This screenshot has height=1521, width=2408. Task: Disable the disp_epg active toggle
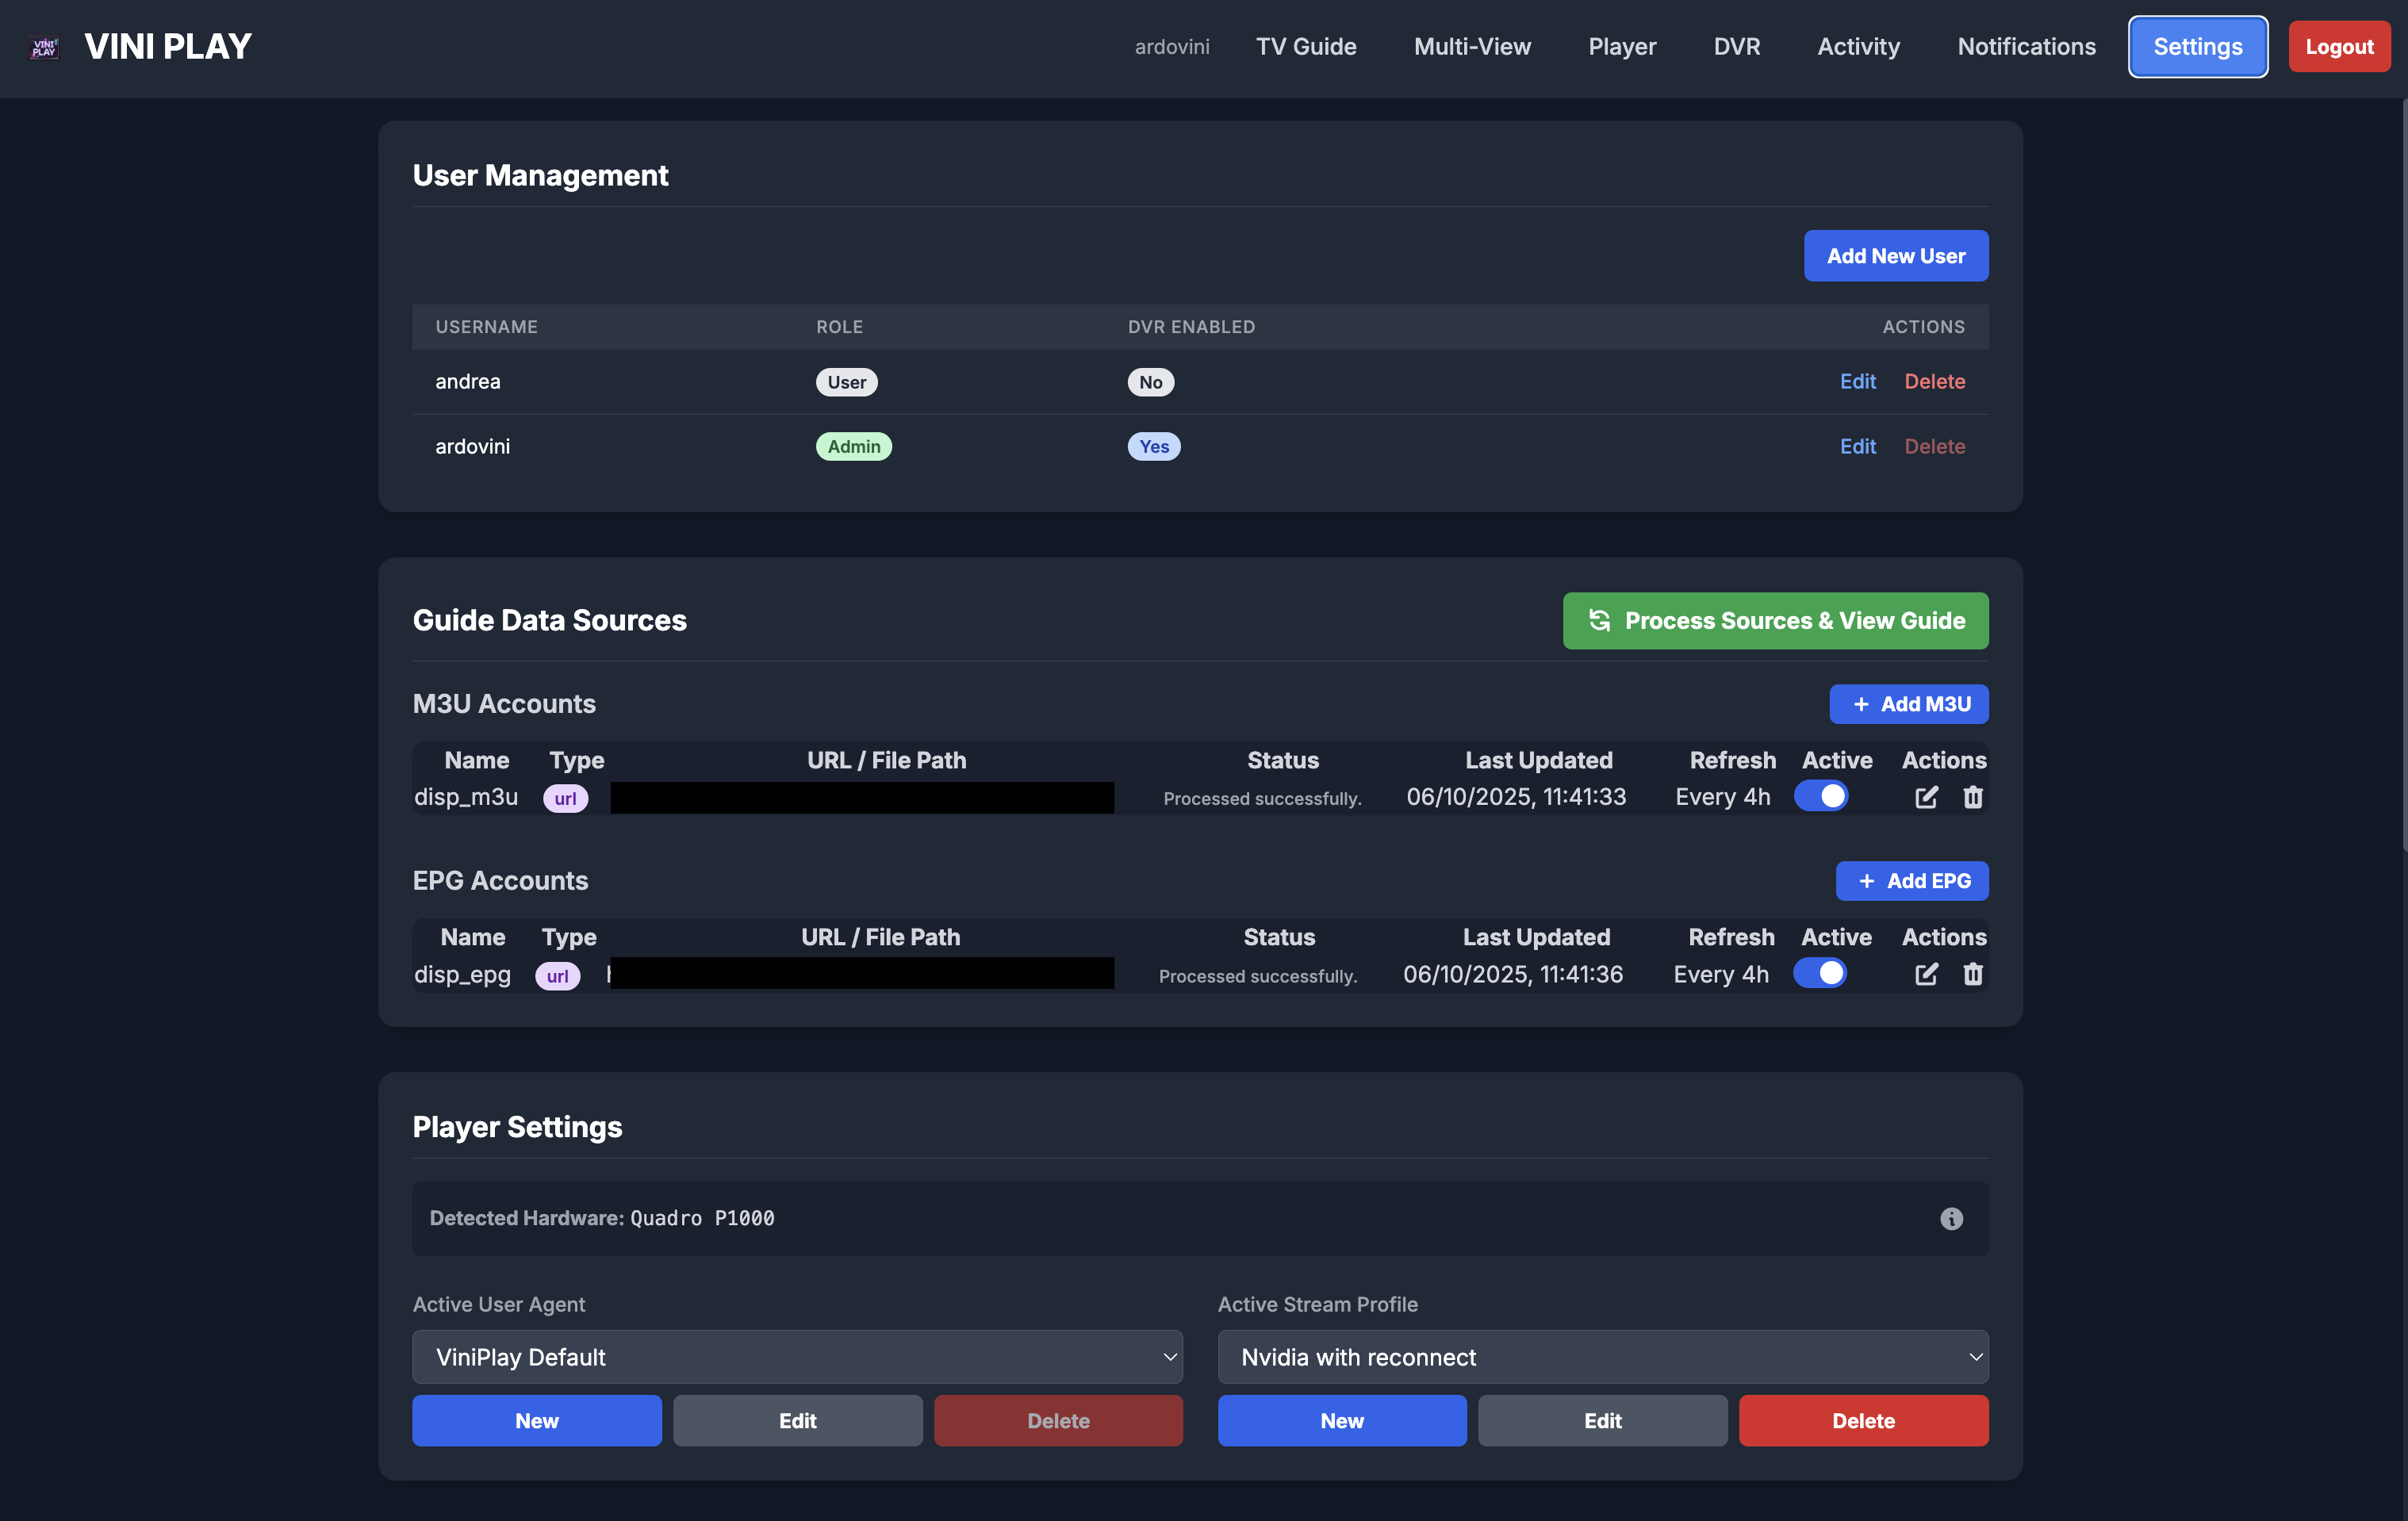point(1820,973)
